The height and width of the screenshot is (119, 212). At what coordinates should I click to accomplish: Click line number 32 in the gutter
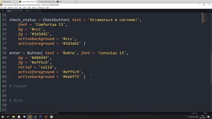tap(4, 20)
